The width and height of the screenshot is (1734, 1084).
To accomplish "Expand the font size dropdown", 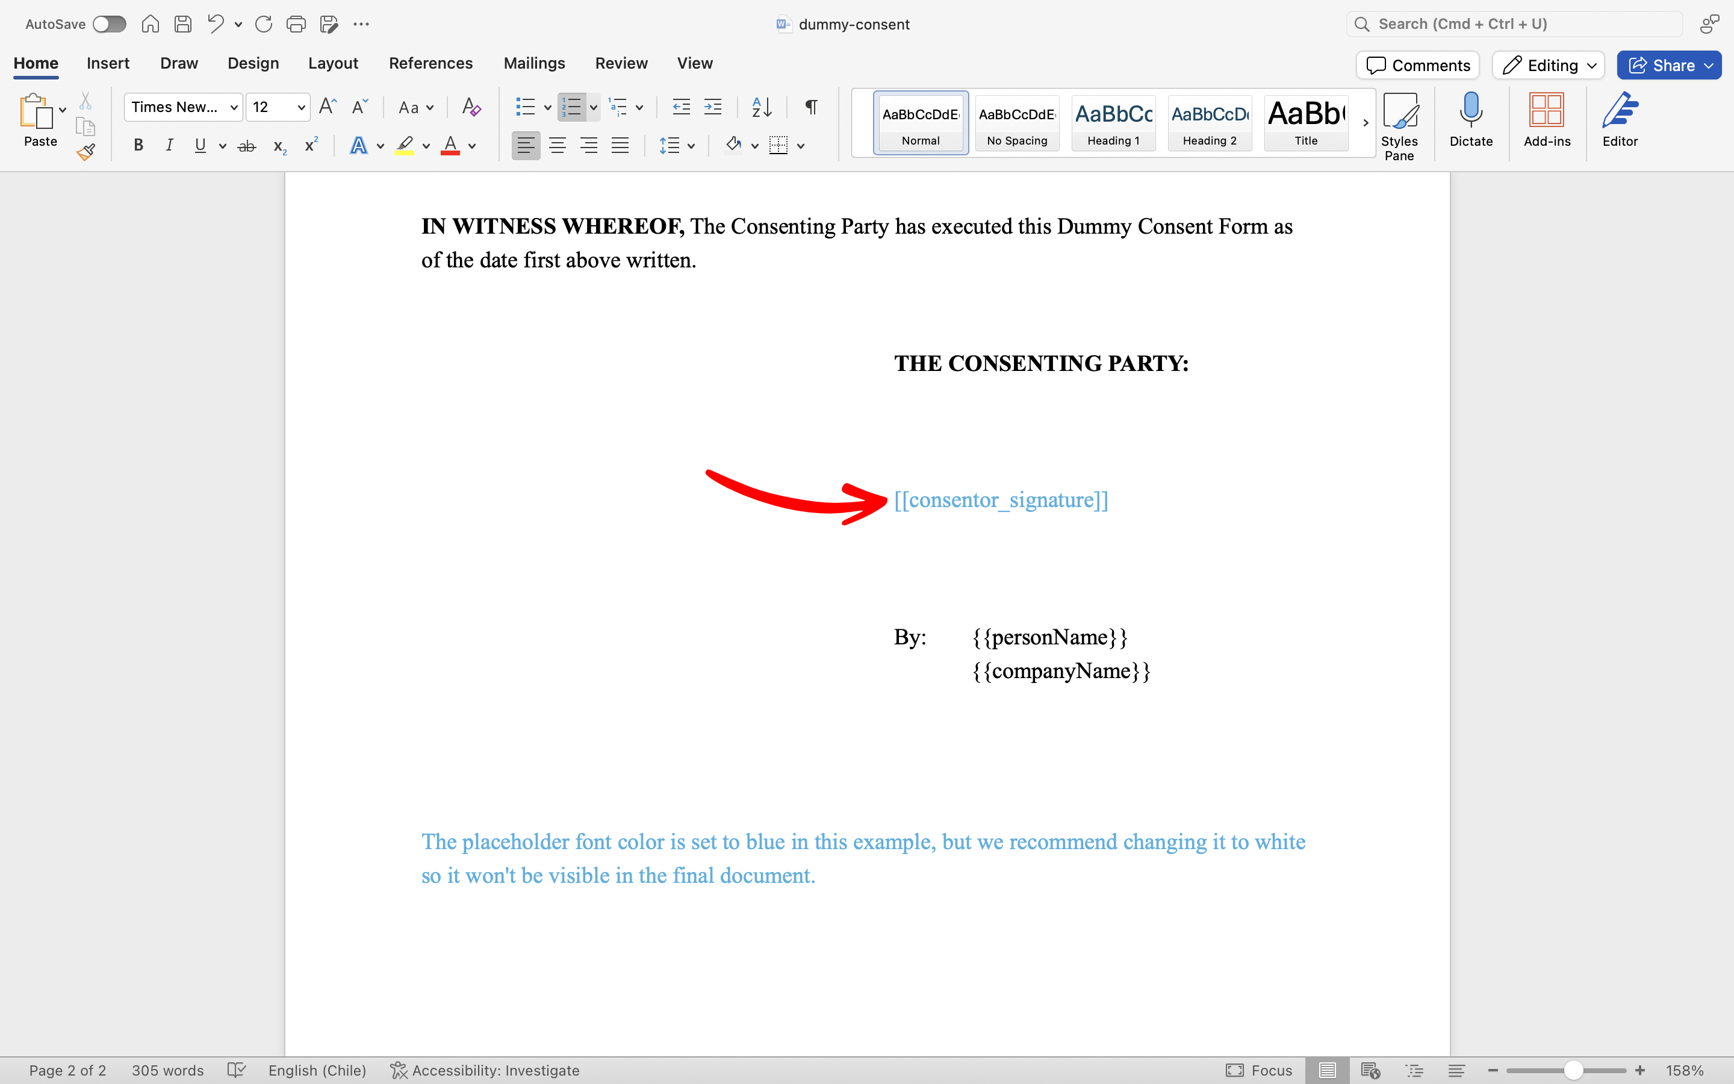I will pyautogui.click(x=301, y=108).
